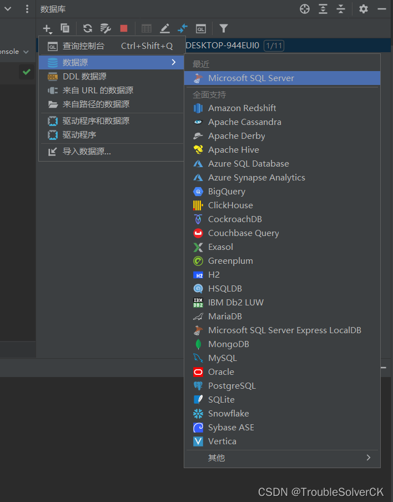393x502 pixels.
Task: Expand the 其他 submenu
Action: click(x=282, y=458)
